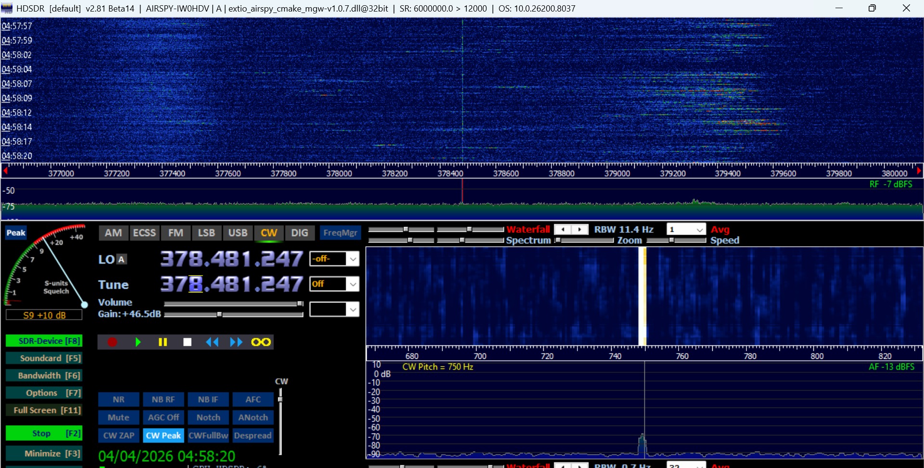Enable NR noise reduction
The height and width of the screenshot is (468, 924).
(x=118, y=399)
